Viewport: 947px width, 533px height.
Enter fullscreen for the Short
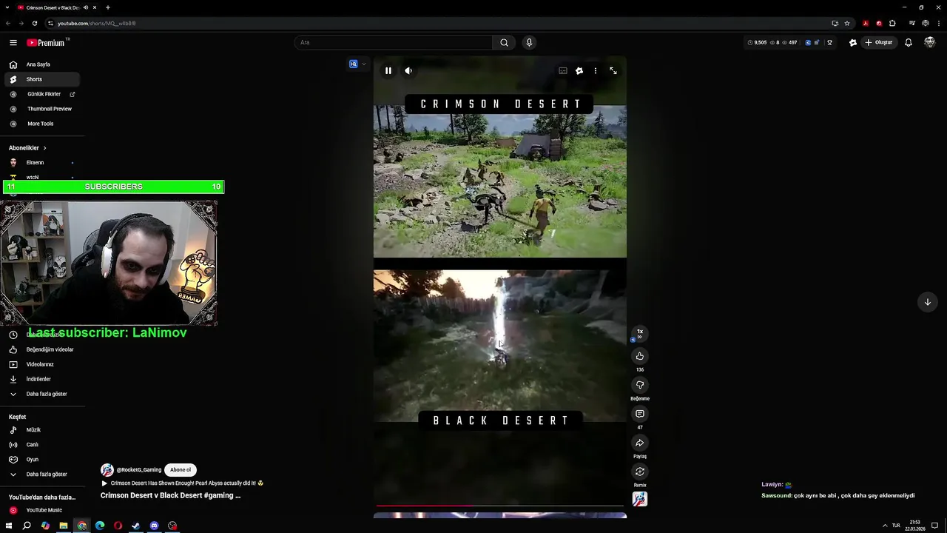(613, 70)
